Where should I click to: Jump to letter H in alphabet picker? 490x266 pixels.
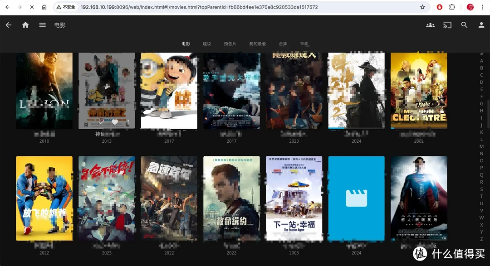[x=481, y=111]
